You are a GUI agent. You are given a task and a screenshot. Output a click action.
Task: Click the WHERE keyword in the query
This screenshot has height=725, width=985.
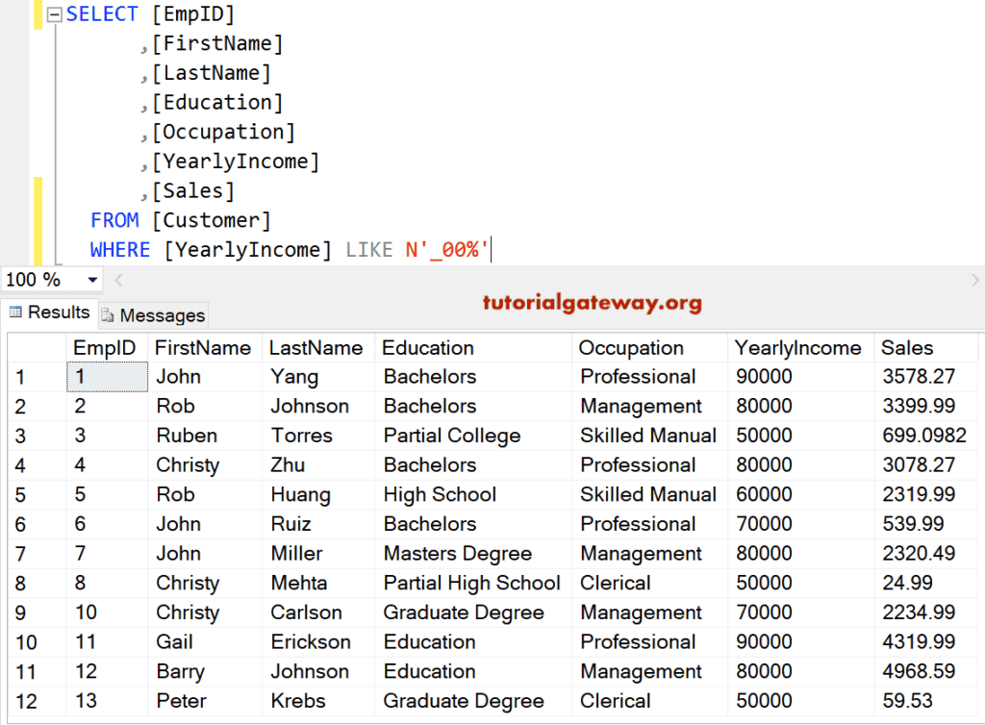coord(120,250)
